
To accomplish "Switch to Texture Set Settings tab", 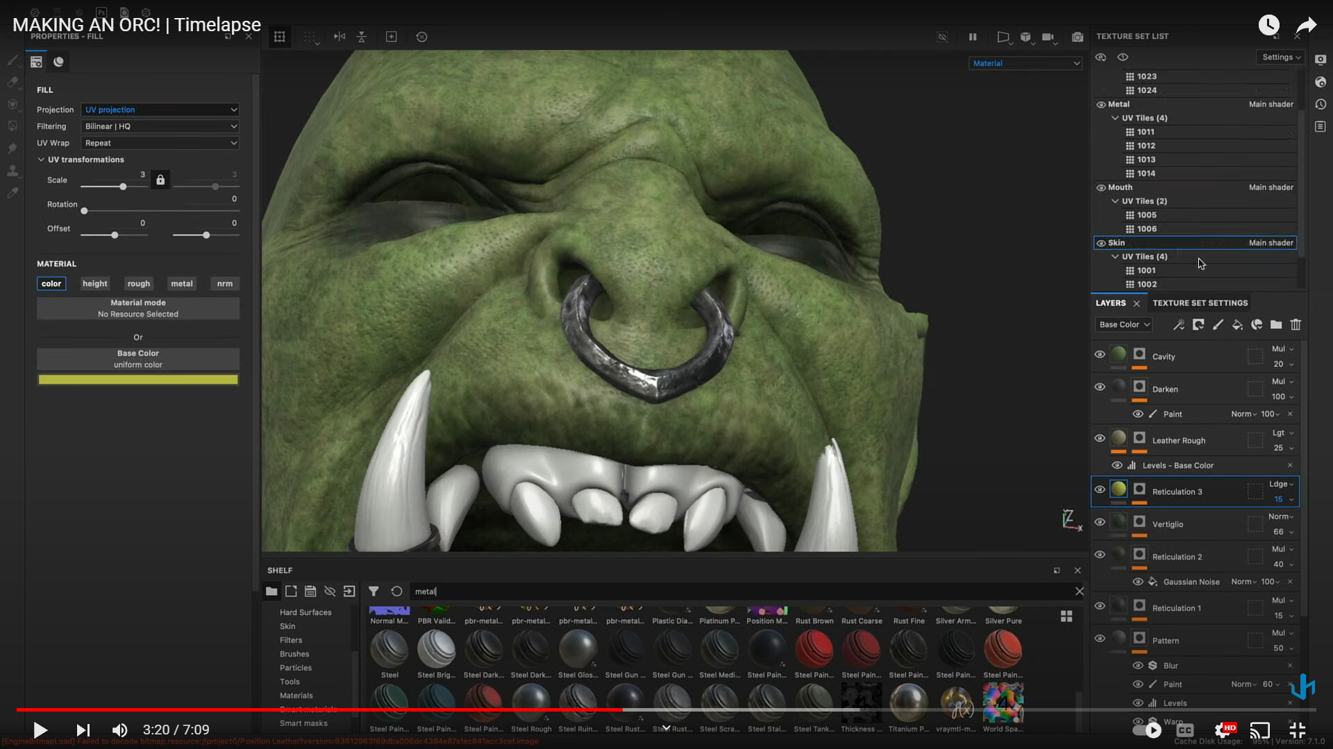I will pyautogui.click(x=1200, y=303).
